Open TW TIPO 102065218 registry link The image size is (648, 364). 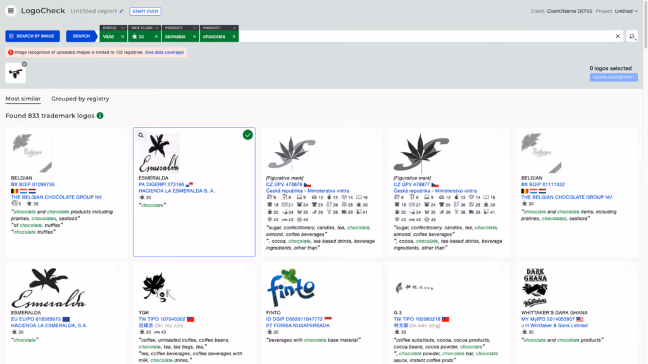coord(417,319)
